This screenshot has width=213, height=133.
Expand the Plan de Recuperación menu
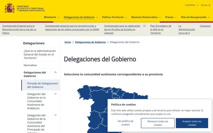click(195, 17)
